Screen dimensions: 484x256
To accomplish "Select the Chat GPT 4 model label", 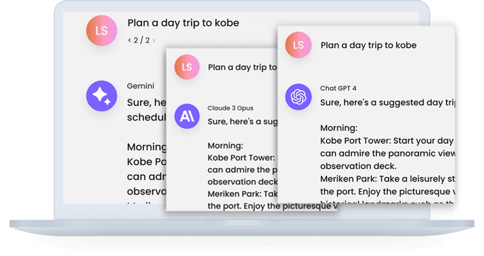I will click(x=338, y=88).
